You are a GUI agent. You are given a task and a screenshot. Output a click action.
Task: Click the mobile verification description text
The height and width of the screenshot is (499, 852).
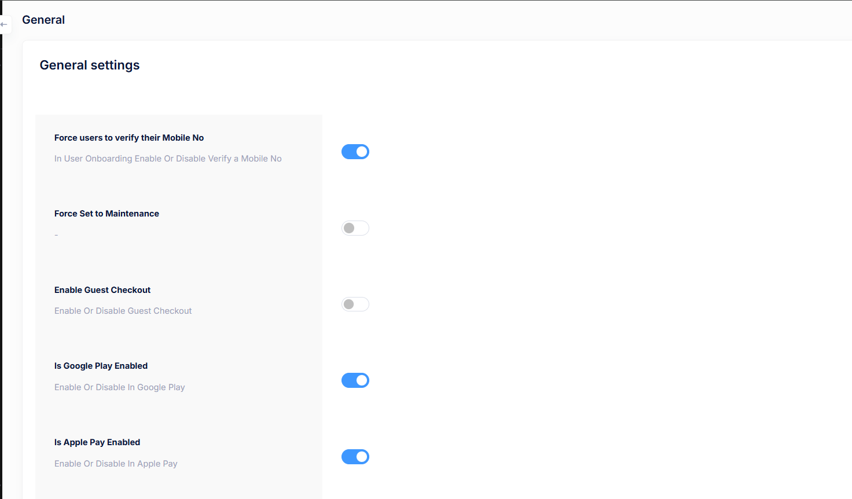[168, 158]
